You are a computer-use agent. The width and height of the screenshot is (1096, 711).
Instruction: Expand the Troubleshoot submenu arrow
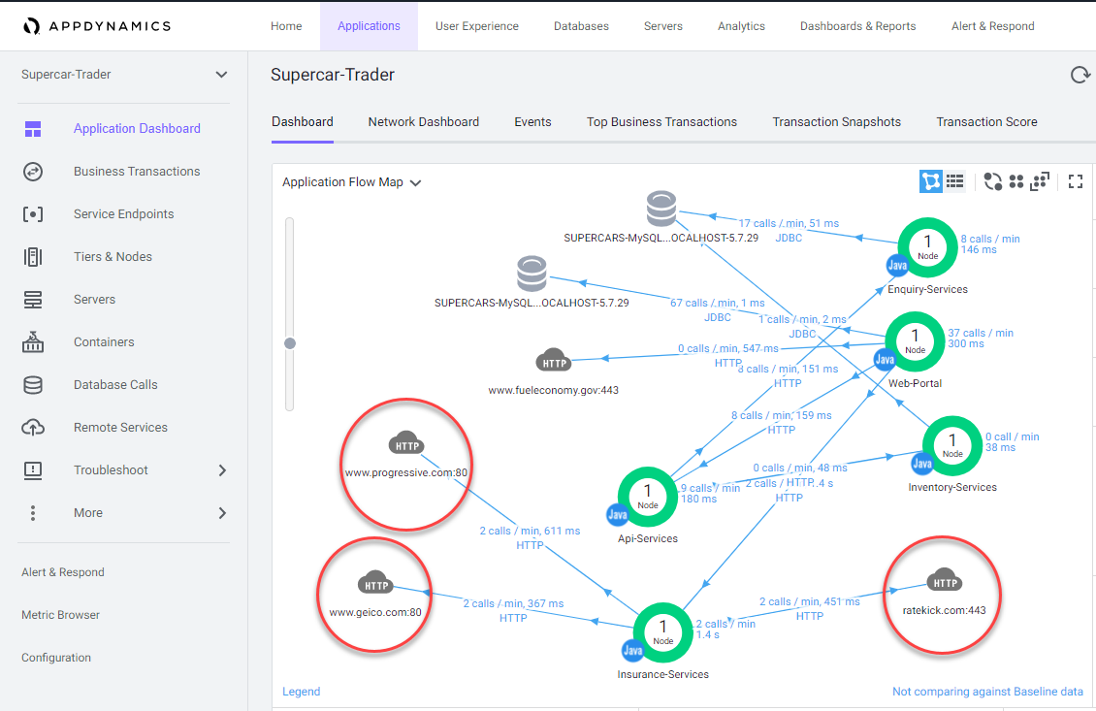coord(222,470)
